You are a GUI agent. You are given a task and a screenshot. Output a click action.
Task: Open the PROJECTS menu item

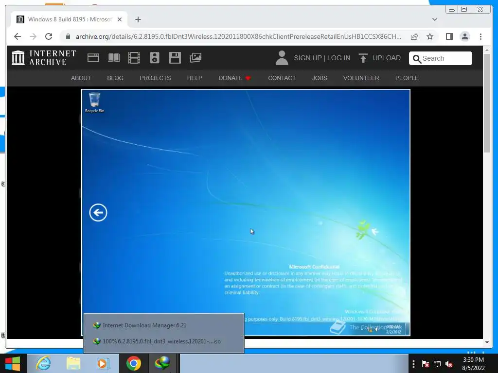[x=155, y=78]
